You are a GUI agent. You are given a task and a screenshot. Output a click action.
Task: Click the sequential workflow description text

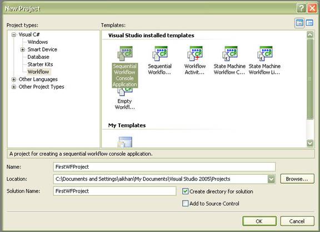click(81, 154)
